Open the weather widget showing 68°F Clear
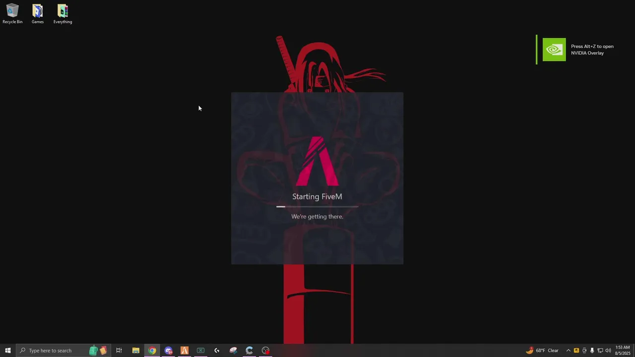 tap(542, 351)
